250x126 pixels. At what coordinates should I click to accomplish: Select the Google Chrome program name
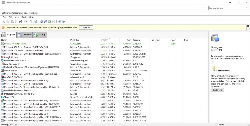click(11, 57)
